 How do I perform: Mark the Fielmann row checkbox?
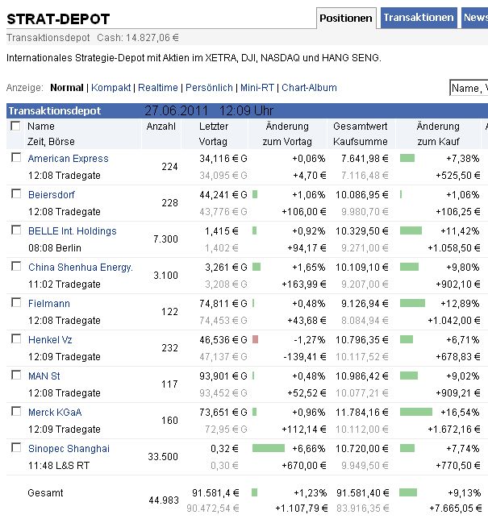pyautogui.click(x=16, y=302)
